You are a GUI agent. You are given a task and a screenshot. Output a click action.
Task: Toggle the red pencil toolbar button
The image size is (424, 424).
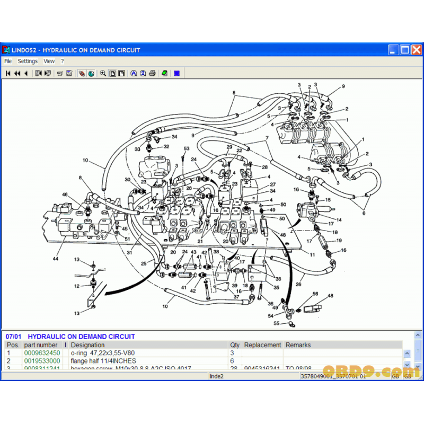[x=82, y=73]
